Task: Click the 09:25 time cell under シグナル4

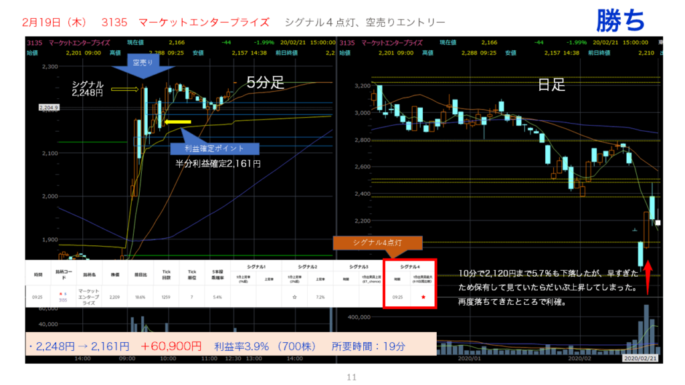Action: tap(397, 297)
